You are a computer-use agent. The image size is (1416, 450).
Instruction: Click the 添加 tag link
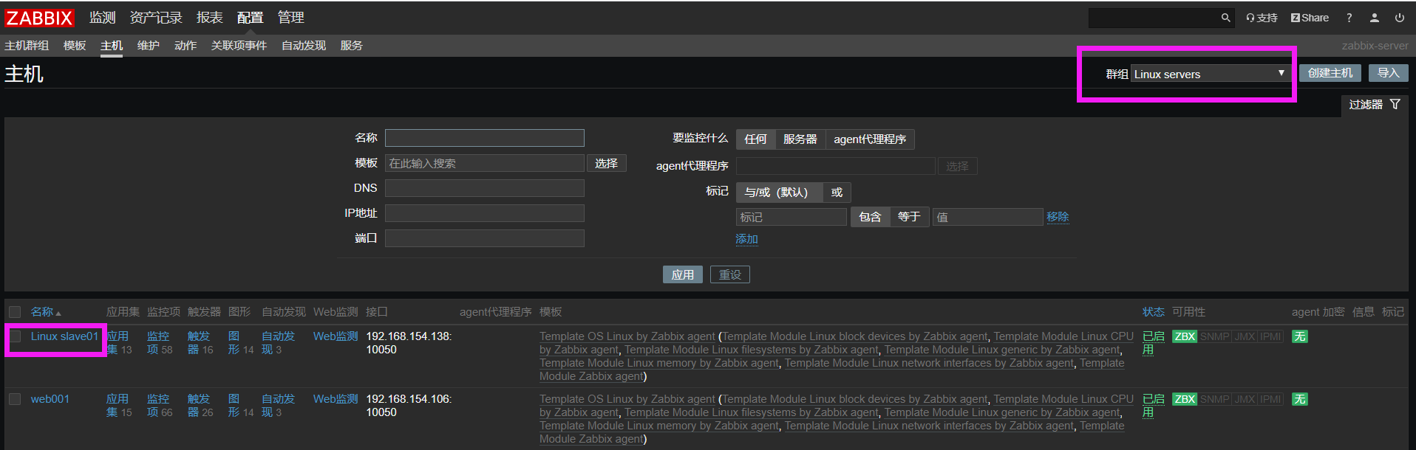pos(746,239)
